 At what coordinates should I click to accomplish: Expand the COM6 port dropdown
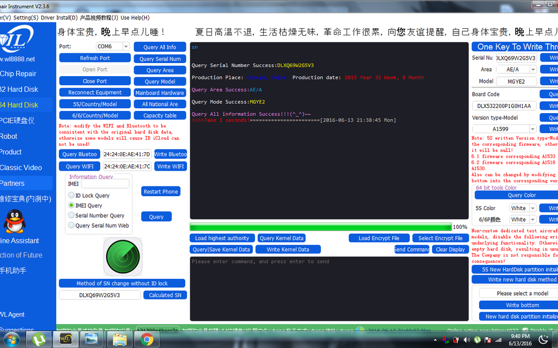point(126,47)
